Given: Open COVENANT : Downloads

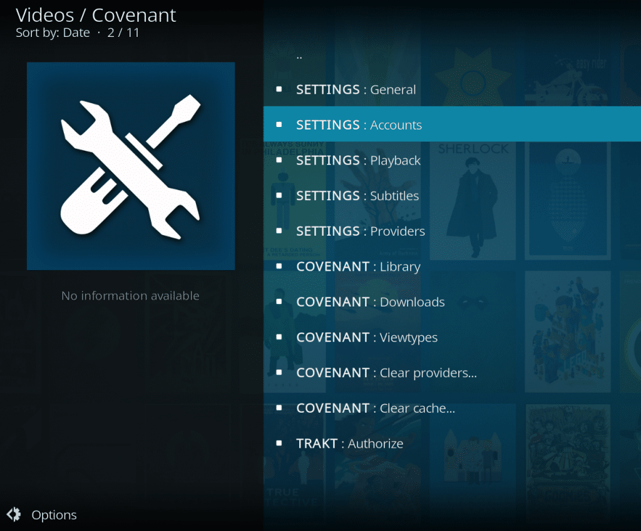Looking at the screenshot, I should pos(370,302).
